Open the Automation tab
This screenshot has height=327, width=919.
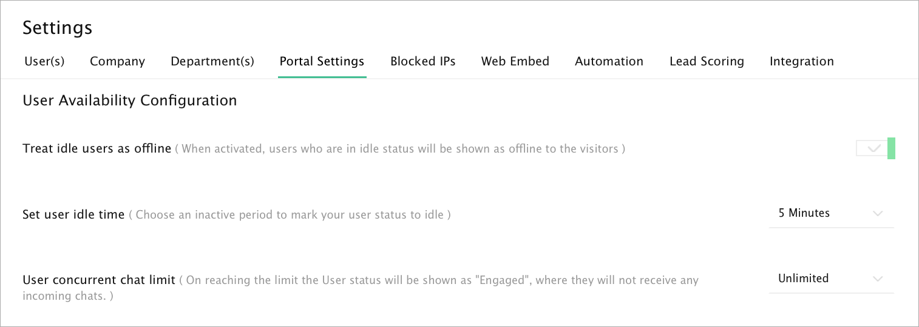click(x=609, y=61)
